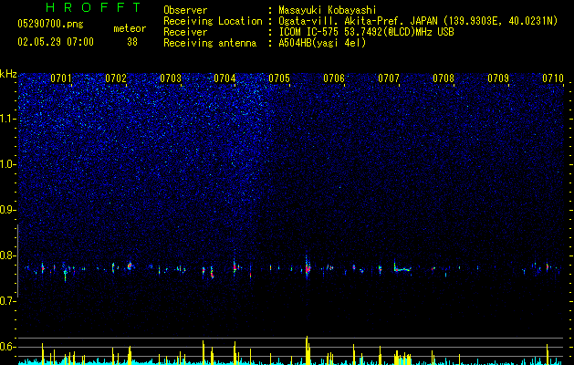574x365 pixels.
Task: Click the Receiving Location label
Action: pos(213,21)
